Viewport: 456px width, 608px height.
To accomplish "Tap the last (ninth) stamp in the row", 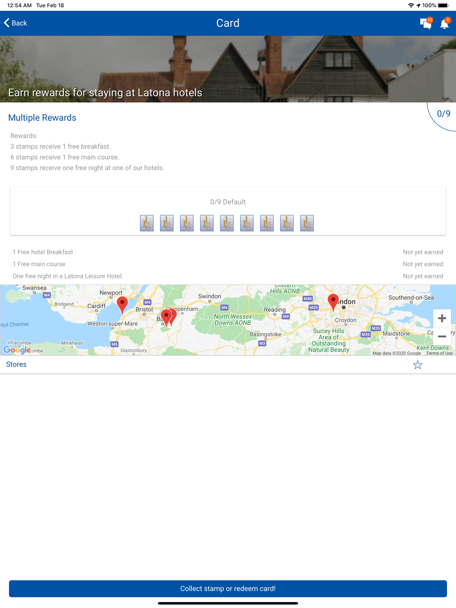I will tap(307, 223).
